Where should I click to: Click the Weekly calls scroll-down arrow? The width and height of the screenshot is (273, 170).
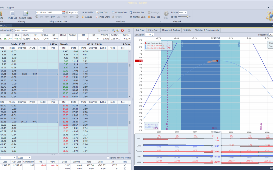click(129, 97)
